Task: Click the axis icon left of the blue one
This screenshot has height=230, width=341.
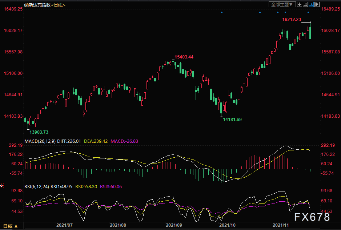Action: coord(305,4)
